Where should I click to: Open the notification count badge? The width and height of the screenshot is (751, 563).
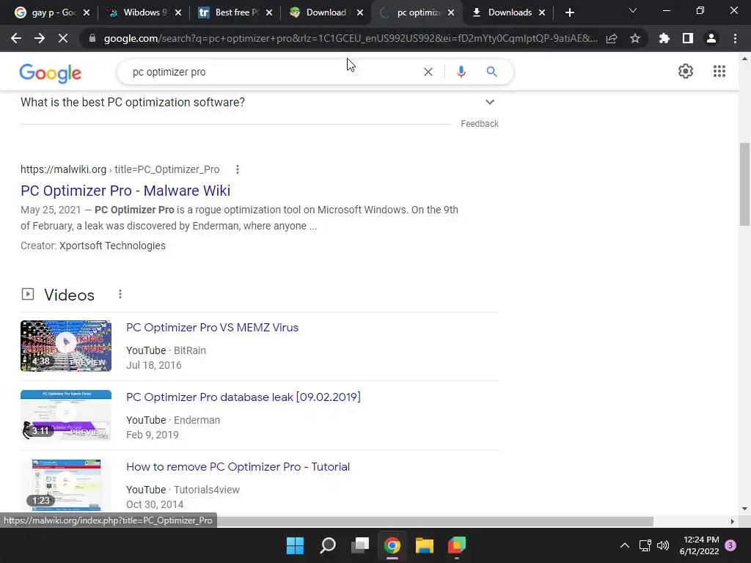730,545
